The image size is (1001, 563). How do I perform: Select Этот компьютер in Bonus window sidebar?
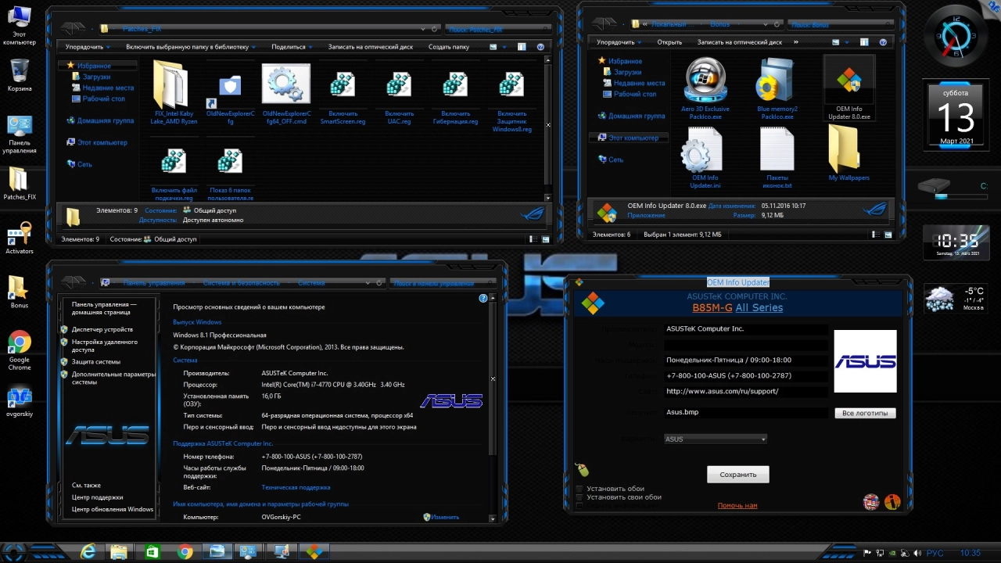pos(633,138)
